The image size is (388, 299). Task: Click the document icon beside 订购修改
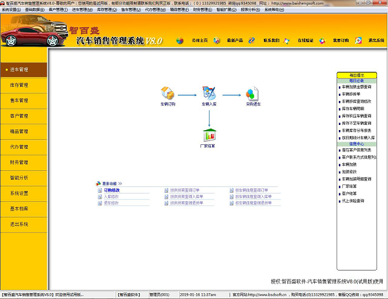100,190
